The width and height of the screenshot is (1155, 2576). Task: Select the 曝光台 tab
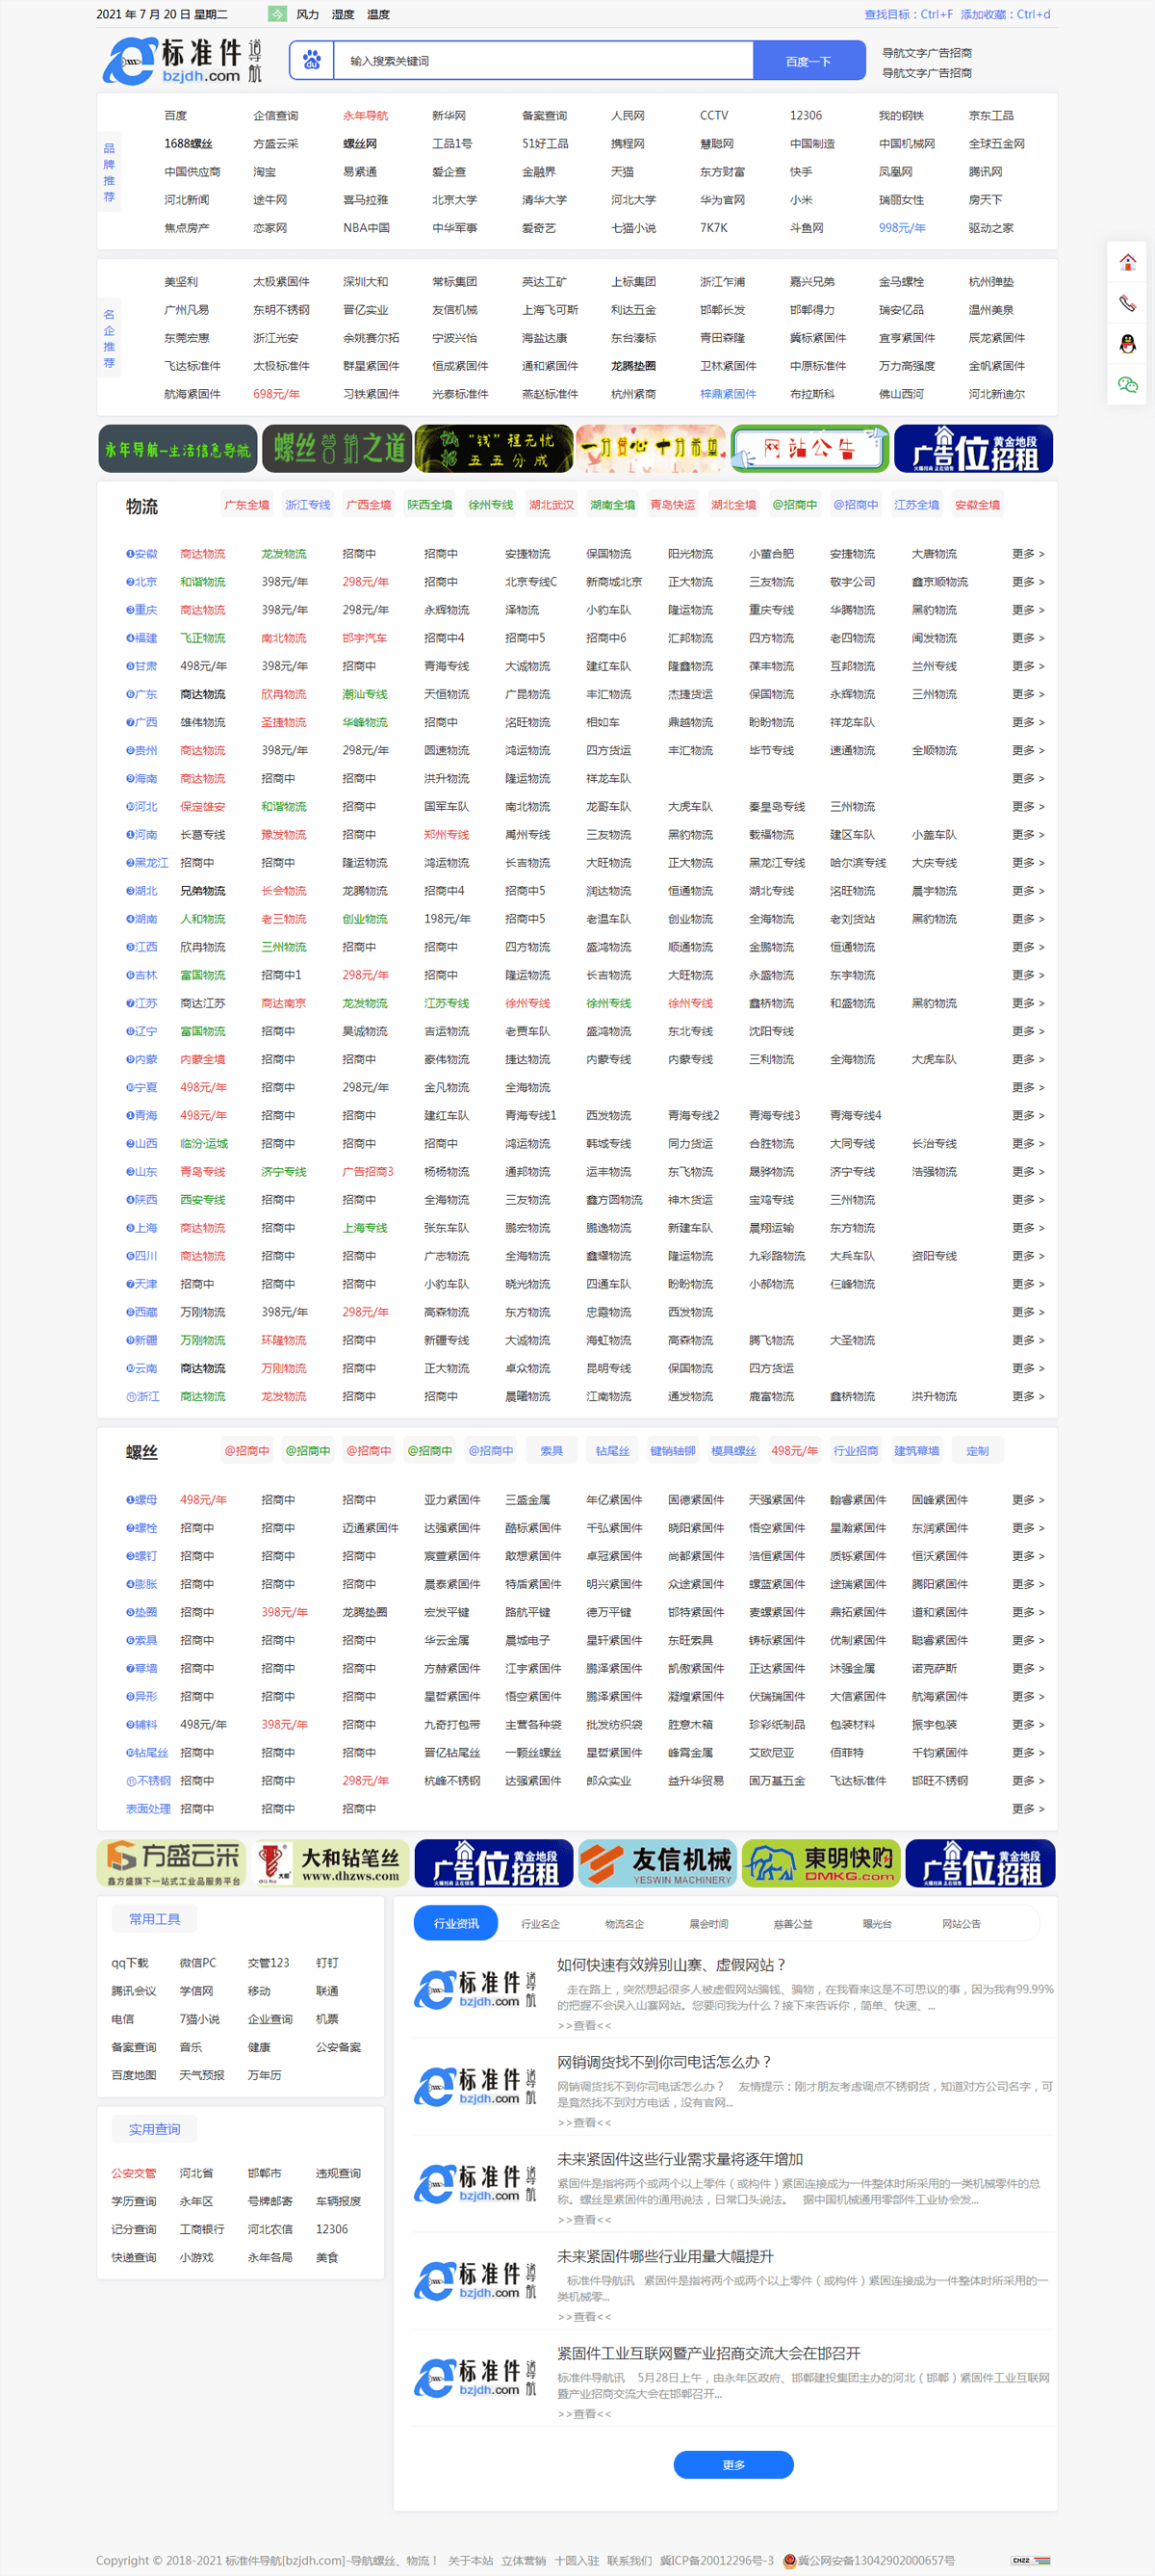pos(876,1923)
